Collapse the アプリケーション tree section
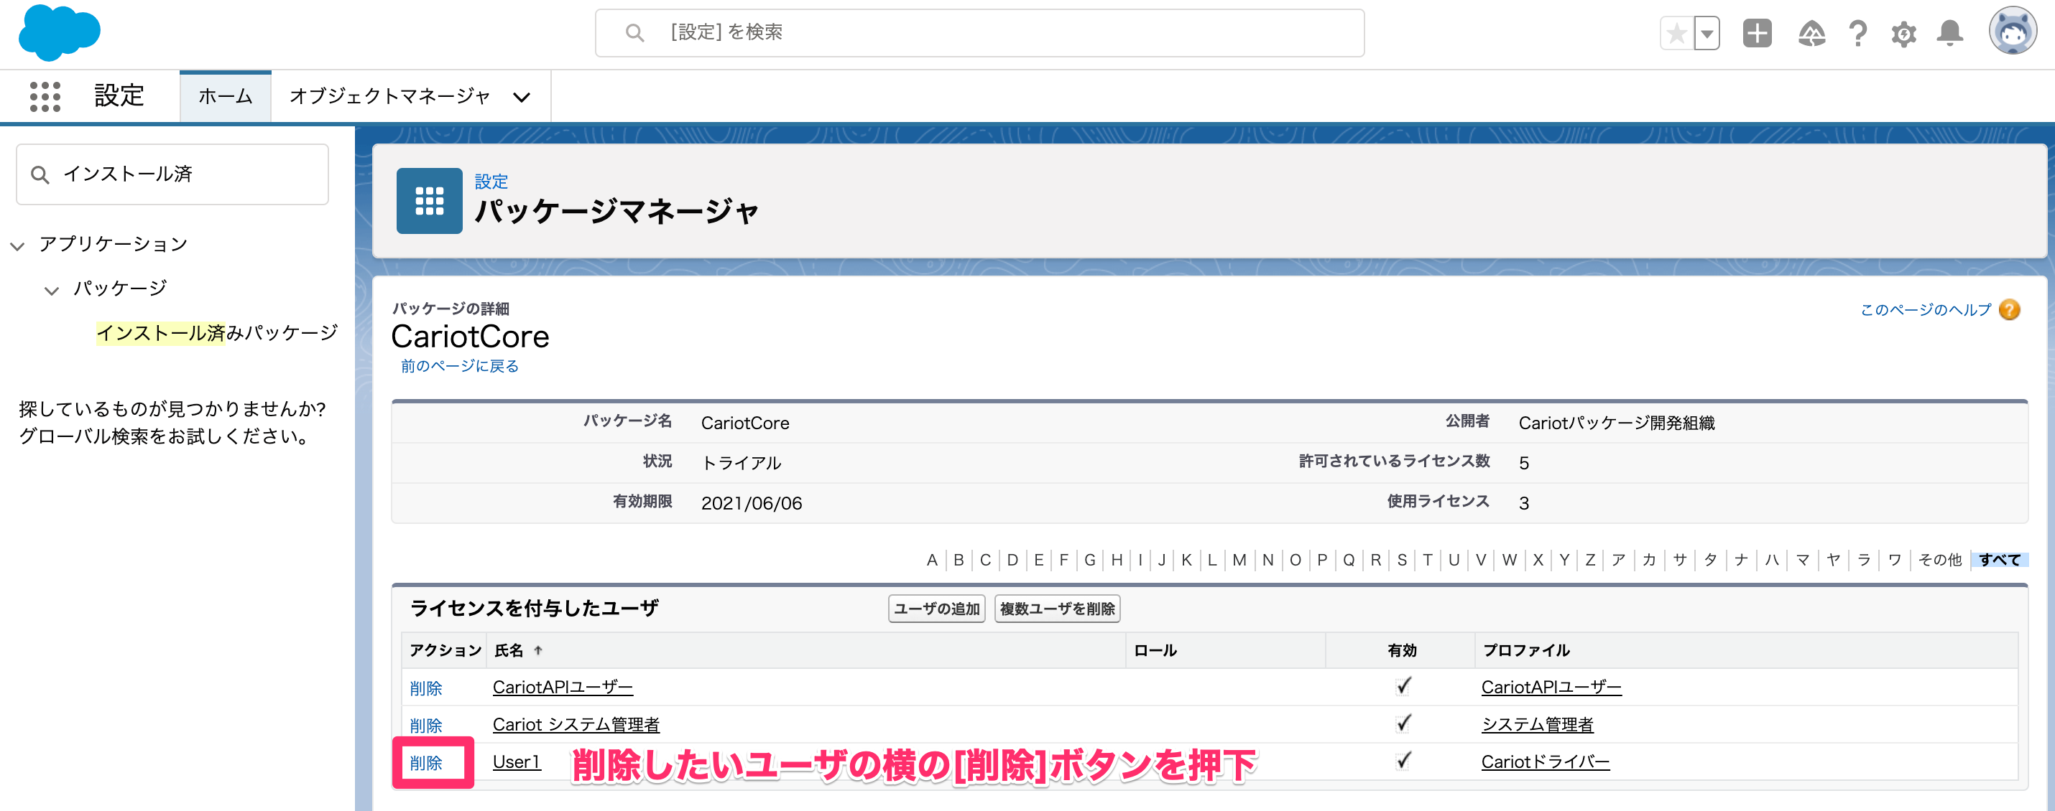2055x811 pixels. click(x=17, y=245)
